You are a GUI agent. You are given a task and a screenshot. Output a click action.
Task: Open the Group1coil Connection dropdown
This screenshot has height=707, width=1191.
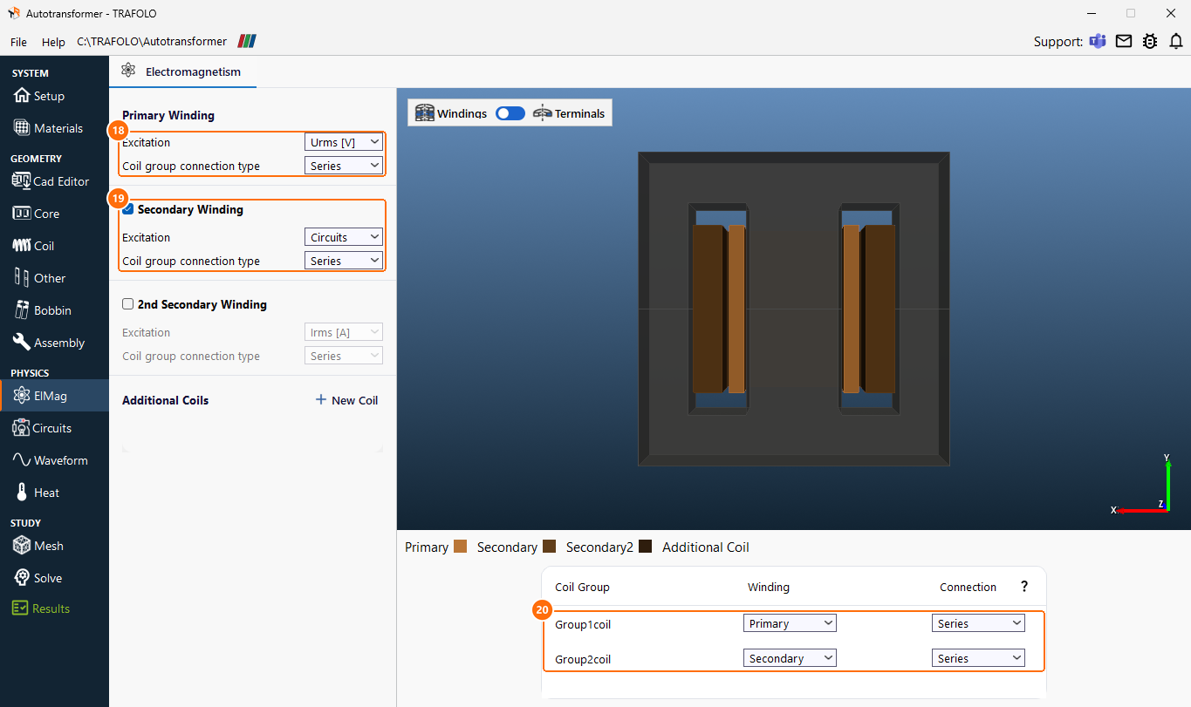978,623
